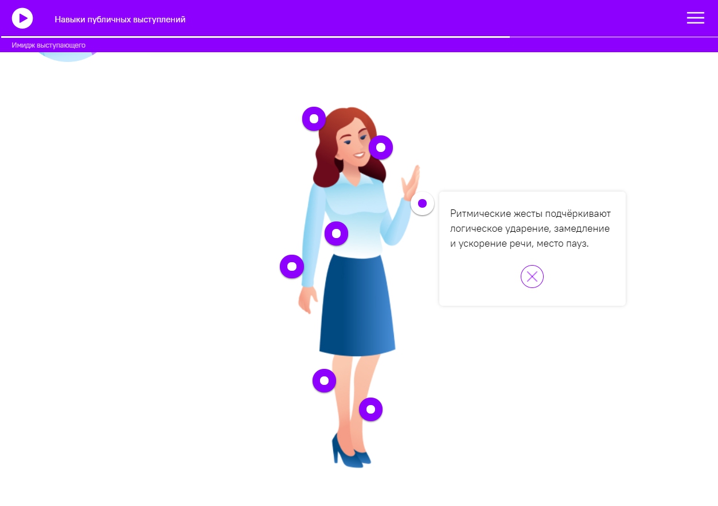Screen dimensions: 718x506
Task: Open the hotspot on the lowered arm's elbow
Action: pos(291,266)
